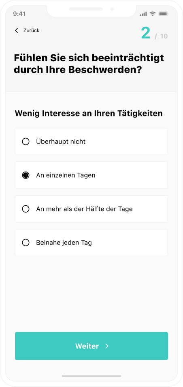
Task: Tap the An mehr als der Hälfte der Tage text
Action: point(84,209)
